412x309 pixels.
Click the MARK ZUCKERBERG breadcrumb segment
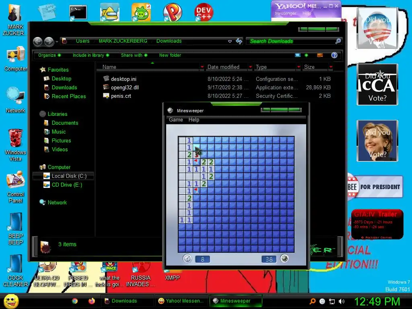(123, 41)
